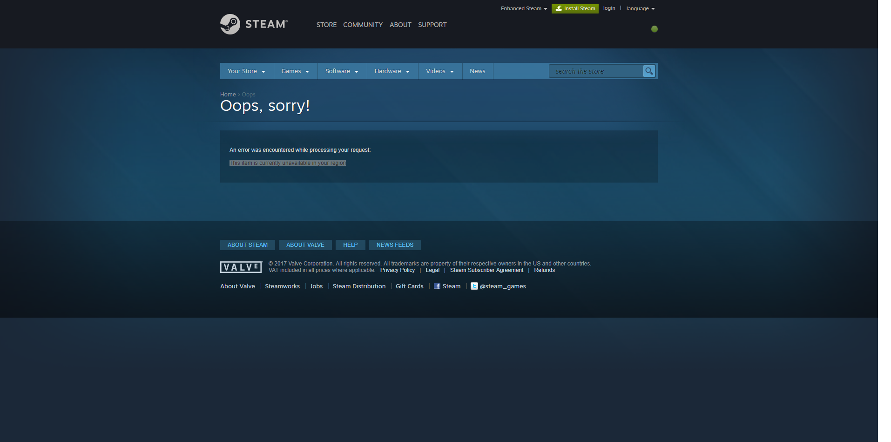Click the Home breadcrumb link

[x=228, y=94]
